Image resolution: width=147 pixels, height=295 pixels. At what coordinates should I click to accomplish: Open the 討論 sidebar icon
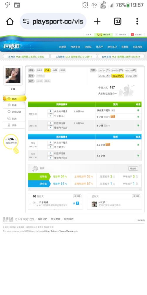coord(9,119)
